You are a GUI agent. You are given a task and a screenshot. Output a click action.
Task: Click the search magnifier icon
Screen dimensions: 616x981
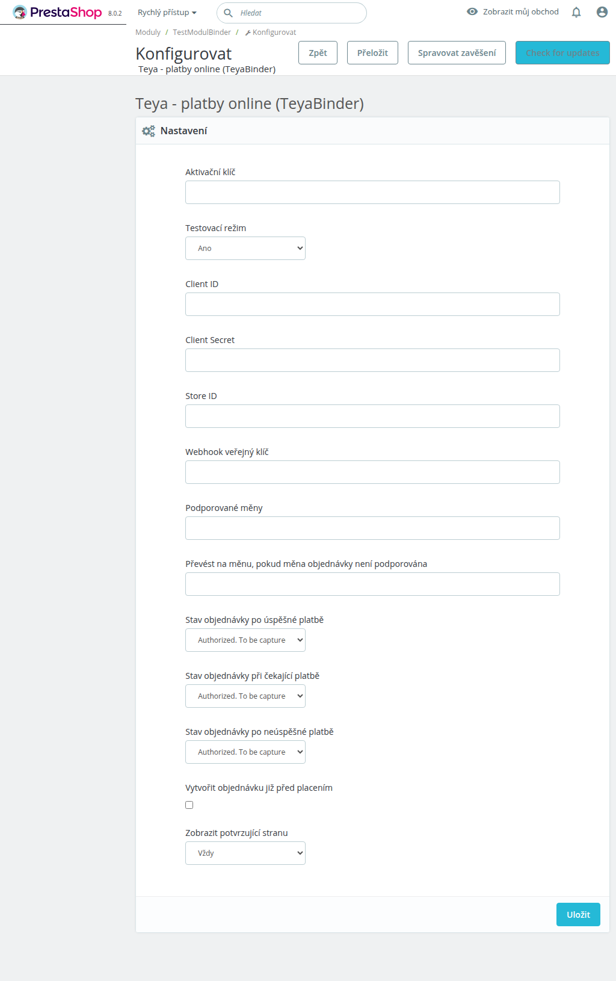(228, 13)
